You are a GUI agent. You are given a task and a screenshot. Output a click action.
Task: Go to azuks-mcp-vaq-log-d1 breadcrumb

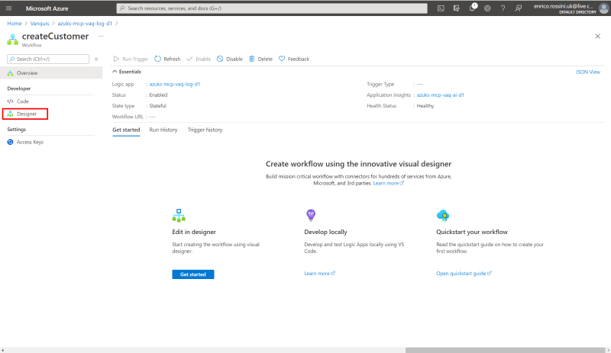[85, 24]
